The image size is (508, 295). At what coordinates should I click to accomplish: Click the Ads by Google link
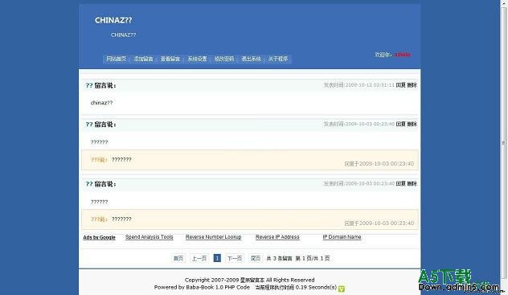99,237
